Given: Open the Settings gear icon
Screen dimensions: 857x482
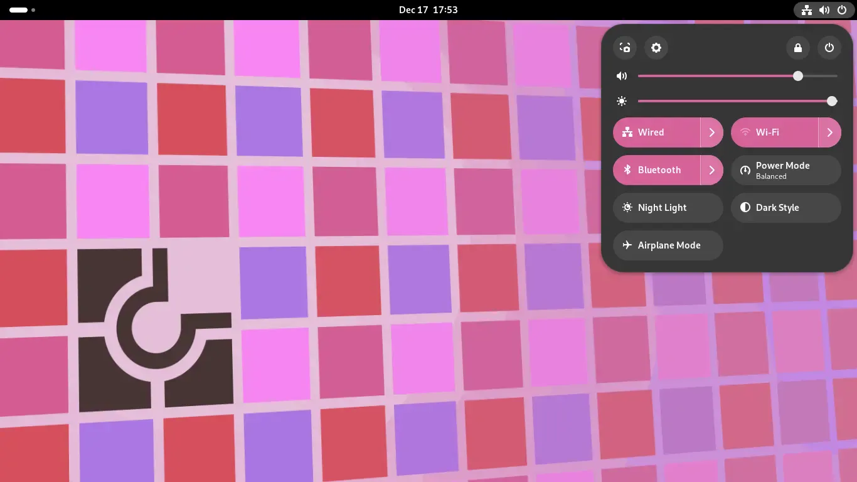Looking at the screenshot, I should (x=656, y=48).
